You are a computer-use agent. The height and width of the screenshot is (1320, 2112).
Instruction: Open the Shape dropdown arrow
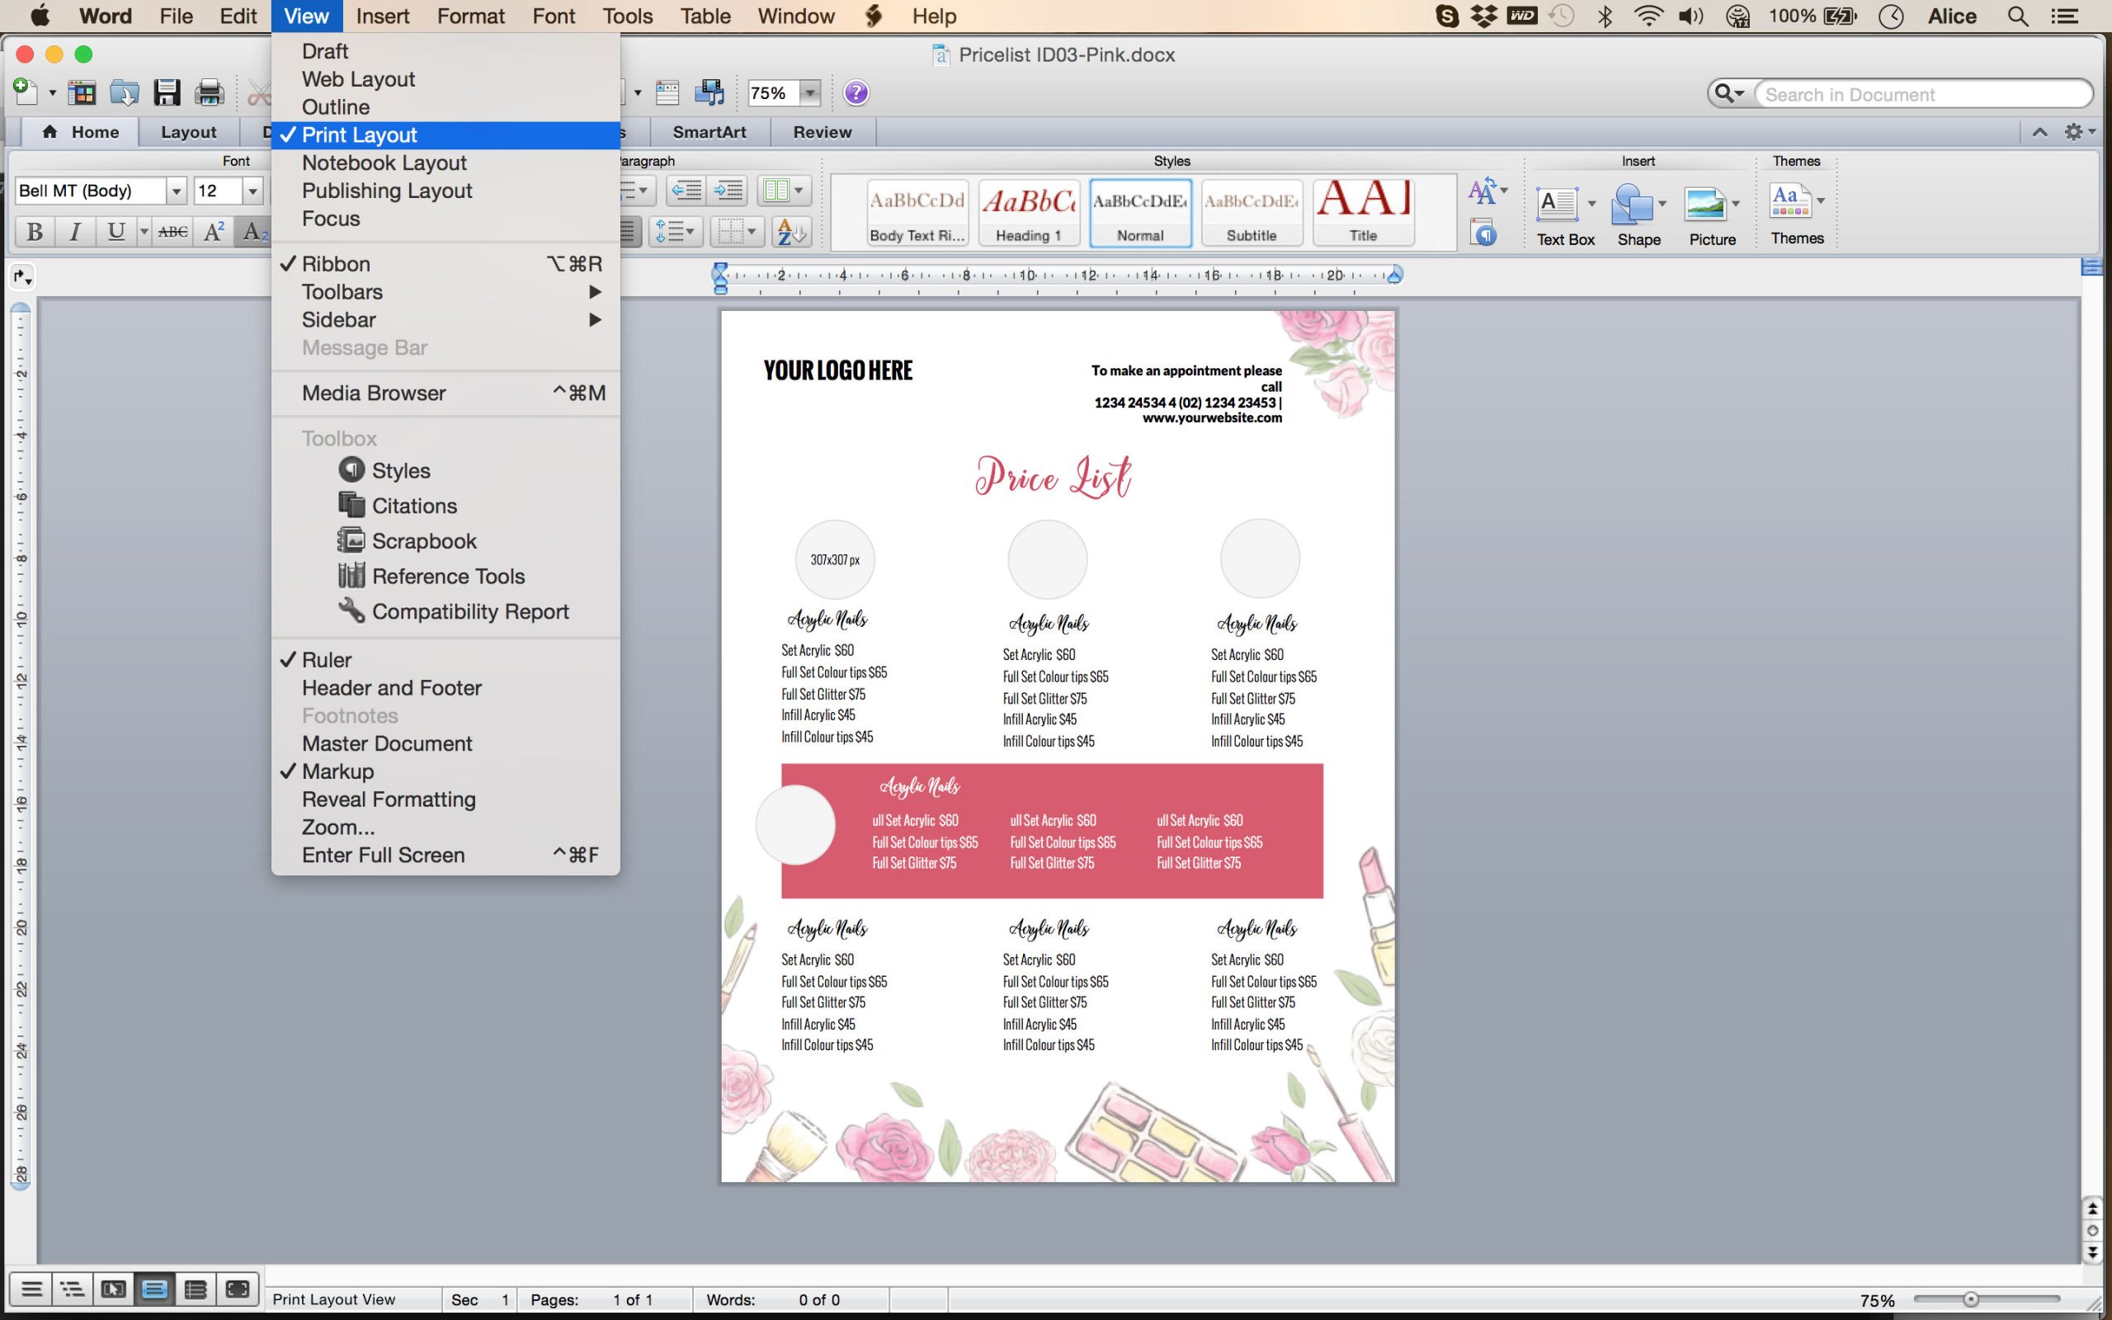click(x=1662, y=204)
